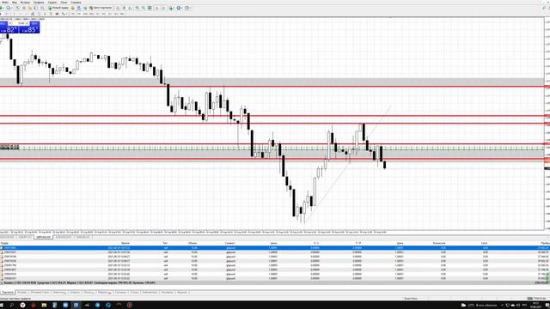Select the M1 timeframe button
550x309 pixels.
point(72,14)
